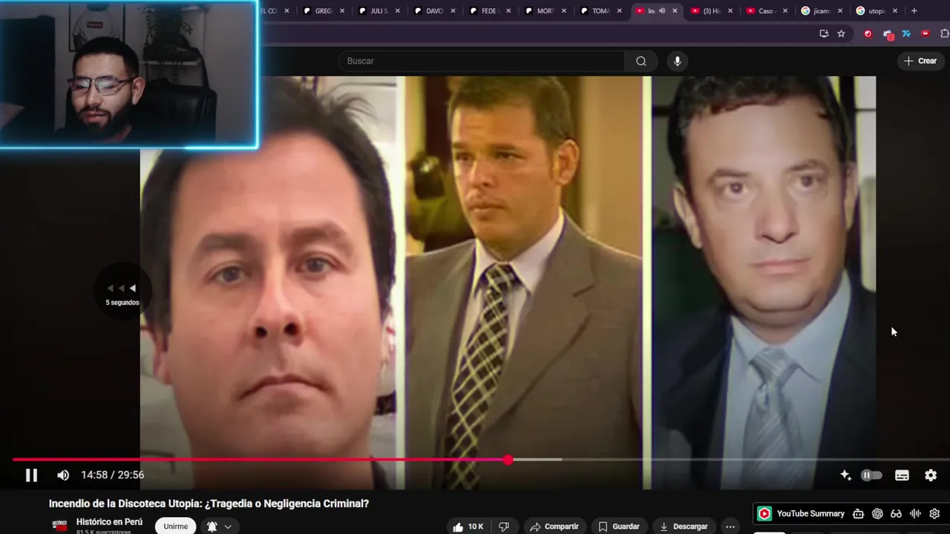Share the video via Compartir
Screen dimensions: 950x534
coord(554,527)
